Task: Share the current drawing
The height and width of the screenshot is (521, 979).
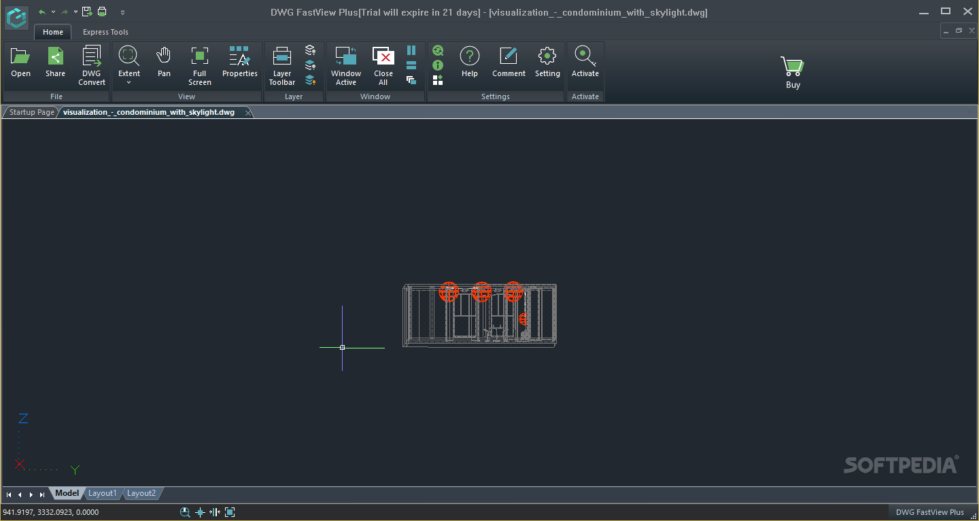Action: 56,62
